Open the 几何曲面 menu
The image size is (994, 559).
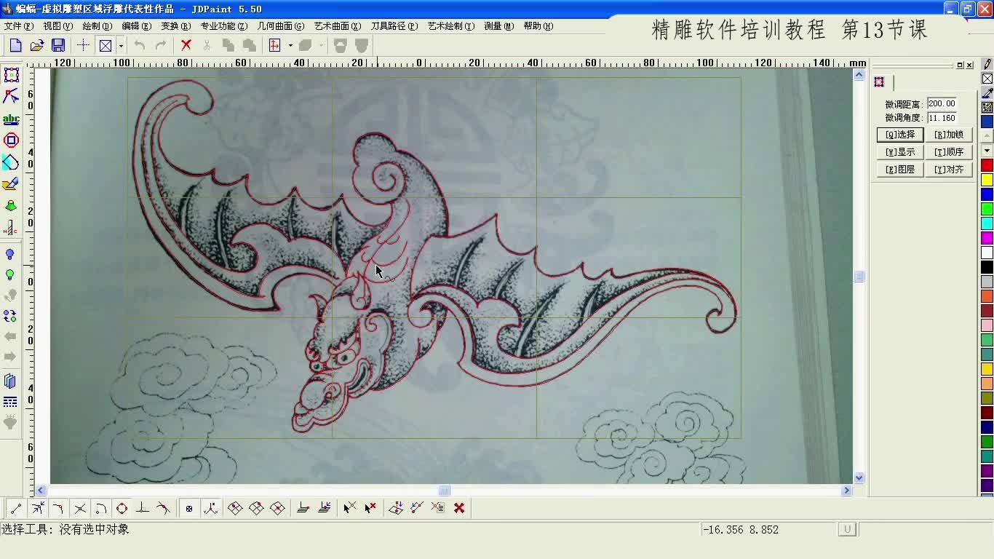(x=281, y=25)
